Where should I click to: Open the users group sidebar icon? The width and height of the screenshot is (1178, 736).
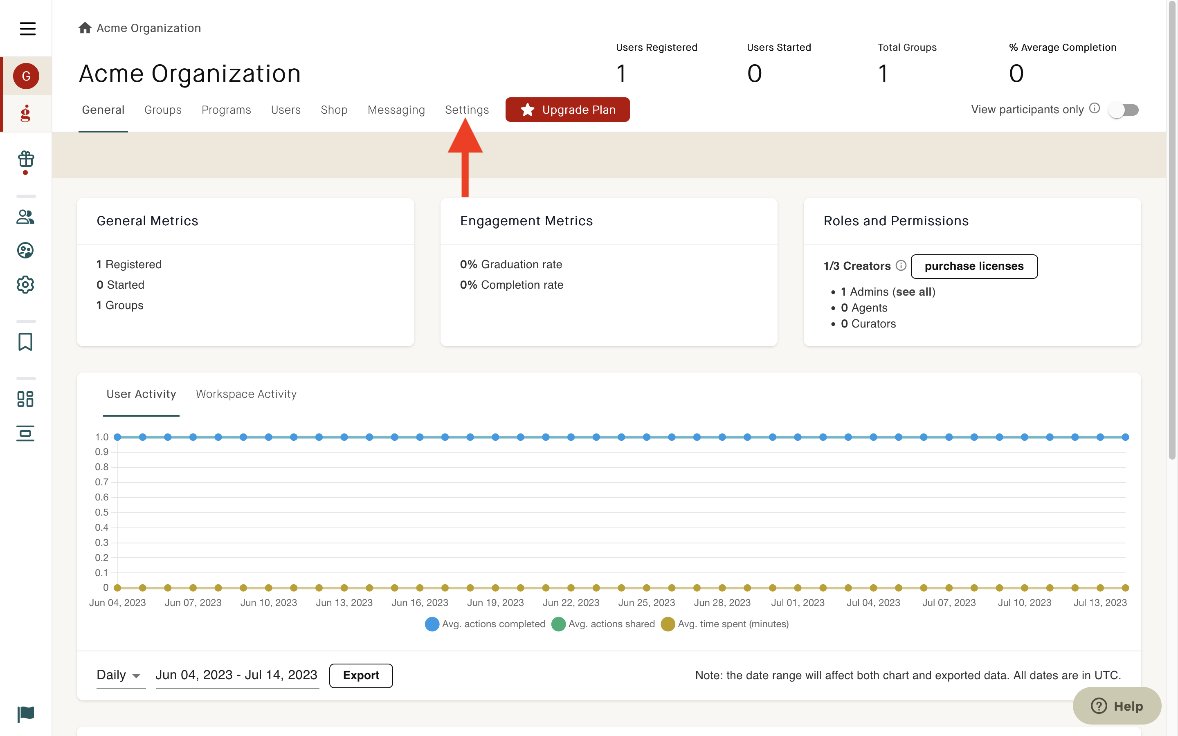point(25,217)
